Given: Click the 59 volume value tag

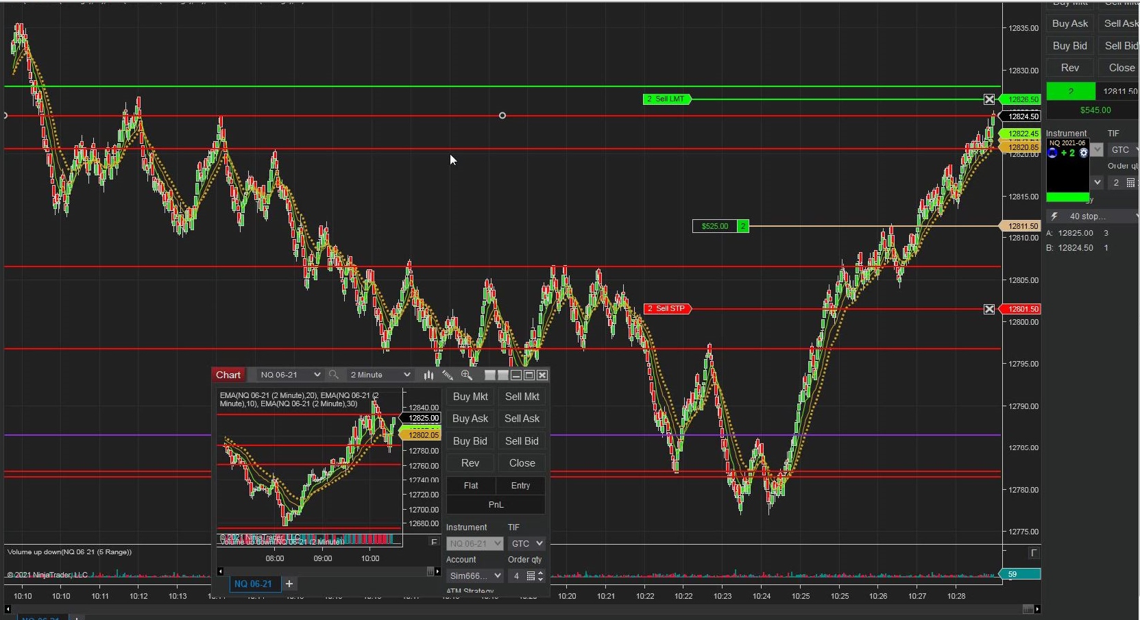Looking at the screenshot, I should 1020,574.
